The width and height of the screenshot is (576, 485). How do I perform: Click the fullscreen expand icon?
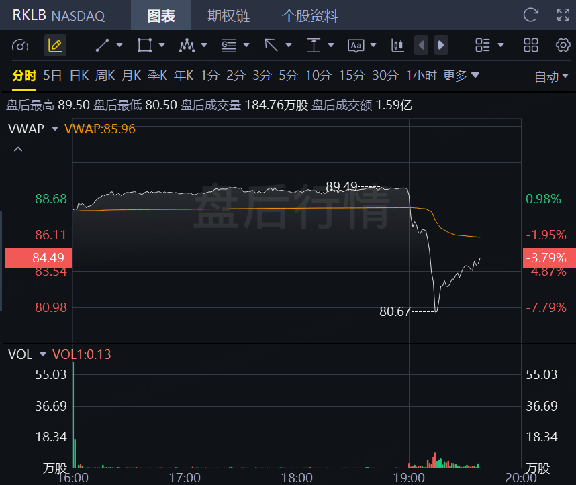[x=563, y=15]
